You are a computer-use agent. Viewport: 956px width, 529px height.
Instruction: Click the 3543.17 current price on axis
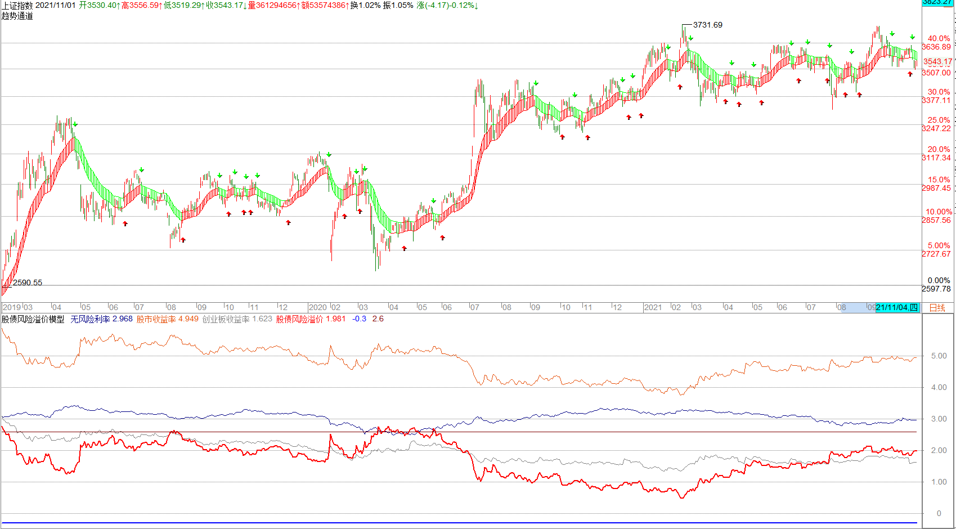click(938, 61)
